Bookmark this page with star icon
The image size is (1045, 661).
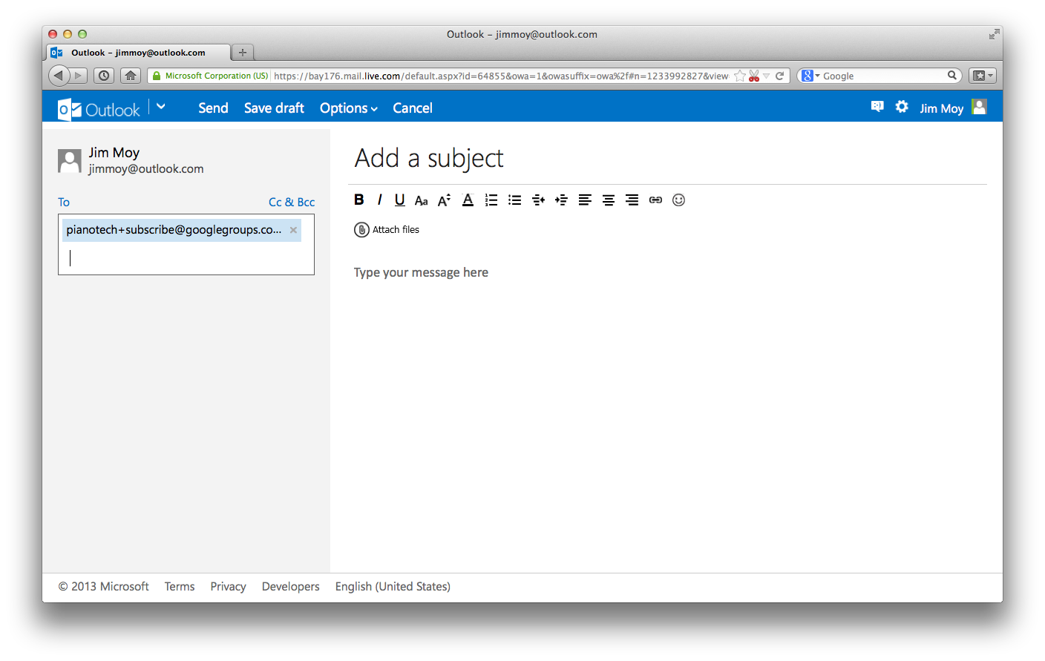coord(739,76)
